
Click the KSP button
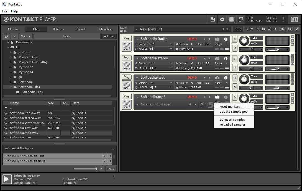point(282,29)
